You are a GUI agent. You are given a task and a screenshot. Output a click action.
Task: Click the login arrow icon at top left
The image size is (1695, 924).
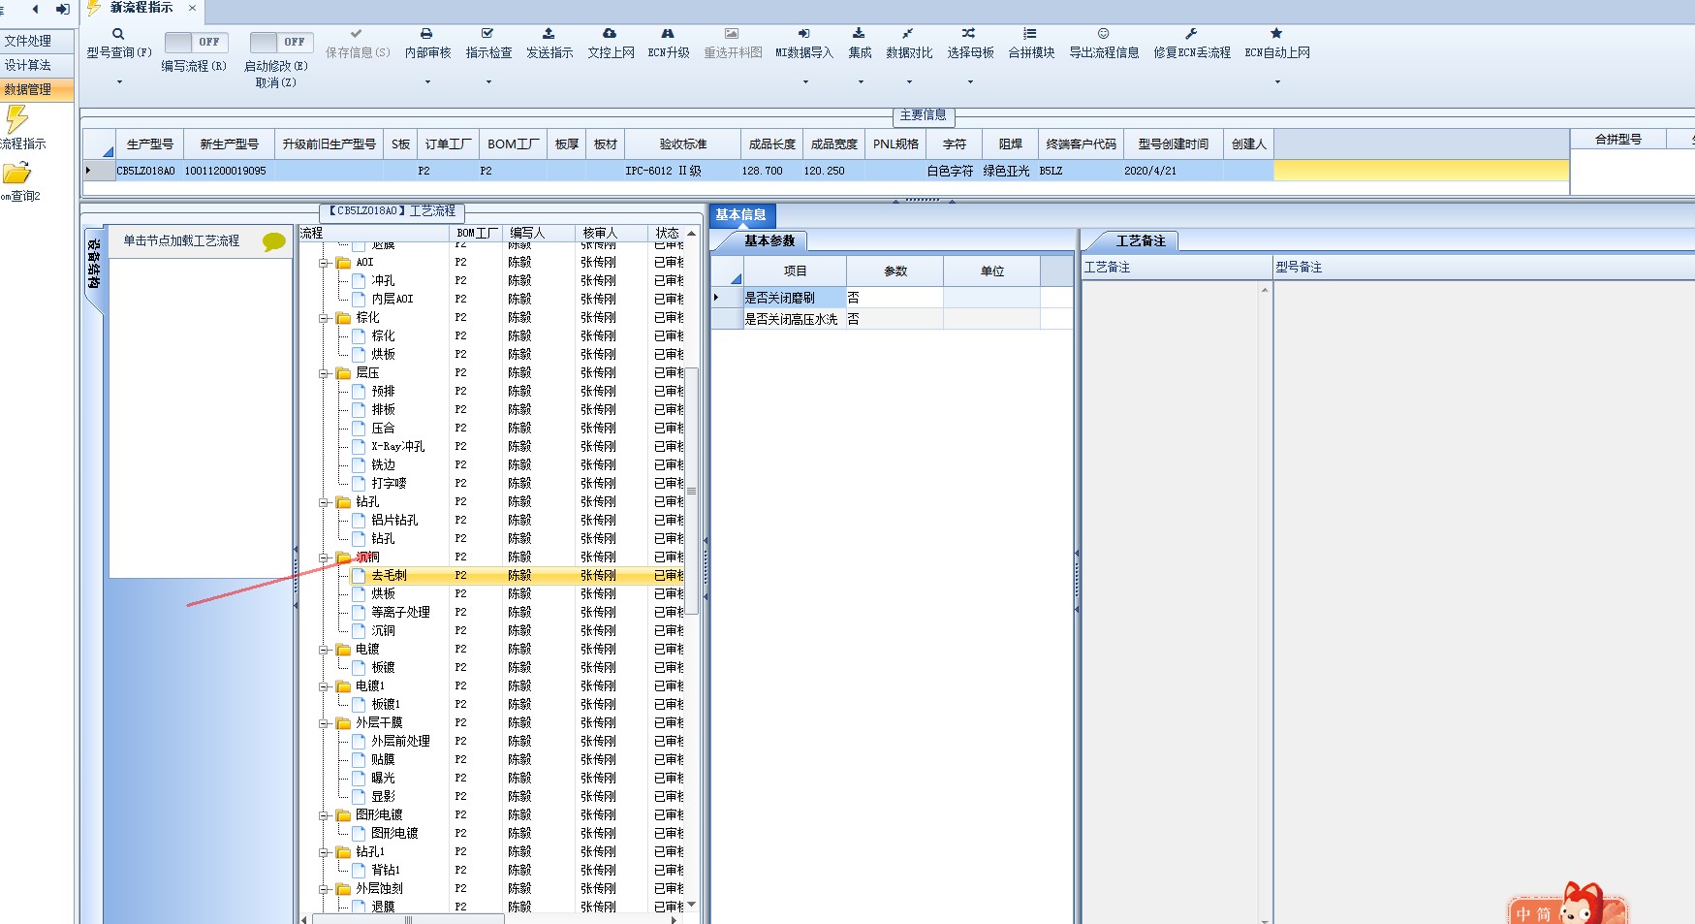62,9
